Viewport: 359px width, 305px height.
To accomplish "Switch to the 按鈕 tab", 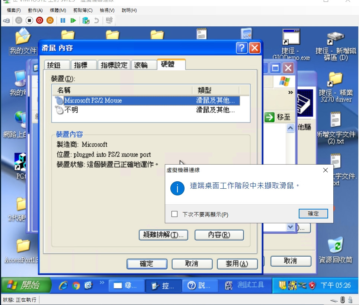I will [x=57, y=65].
